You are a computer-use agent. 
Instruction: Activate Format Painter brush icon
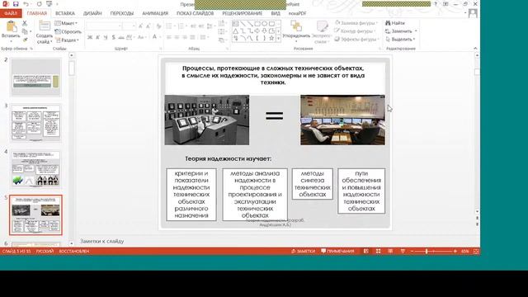[25, 40]
